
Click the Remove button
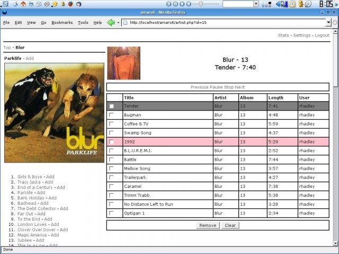(x=208, y=225)
